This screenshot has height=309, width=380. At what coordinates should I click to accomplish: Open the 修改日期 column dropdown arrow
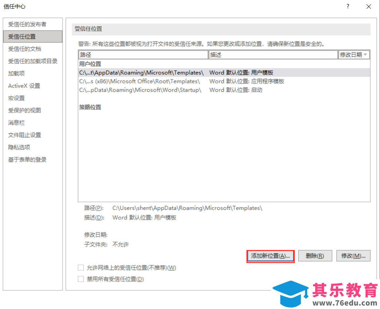pyautogui.click(x=365, y=55)
